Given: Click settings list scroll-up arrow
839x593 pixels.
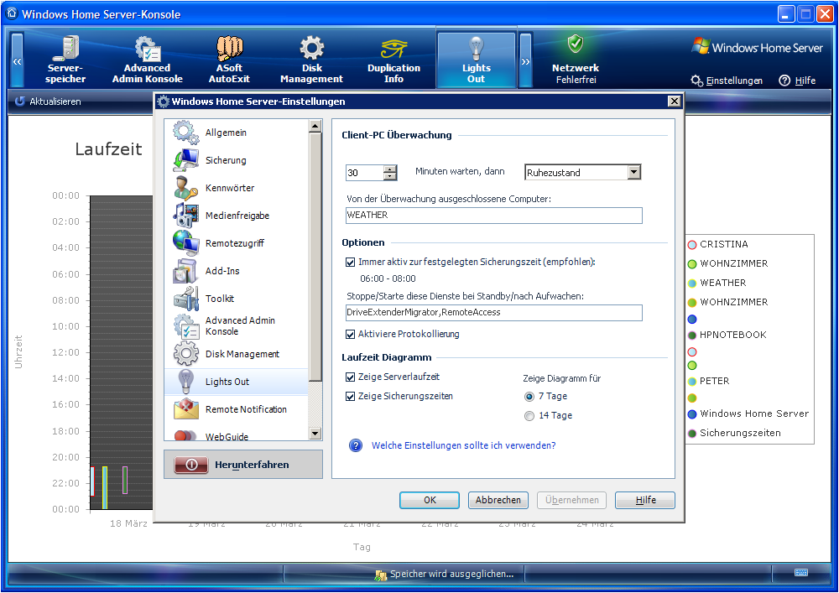Looking at the screenshot, I should click(315, 126).
